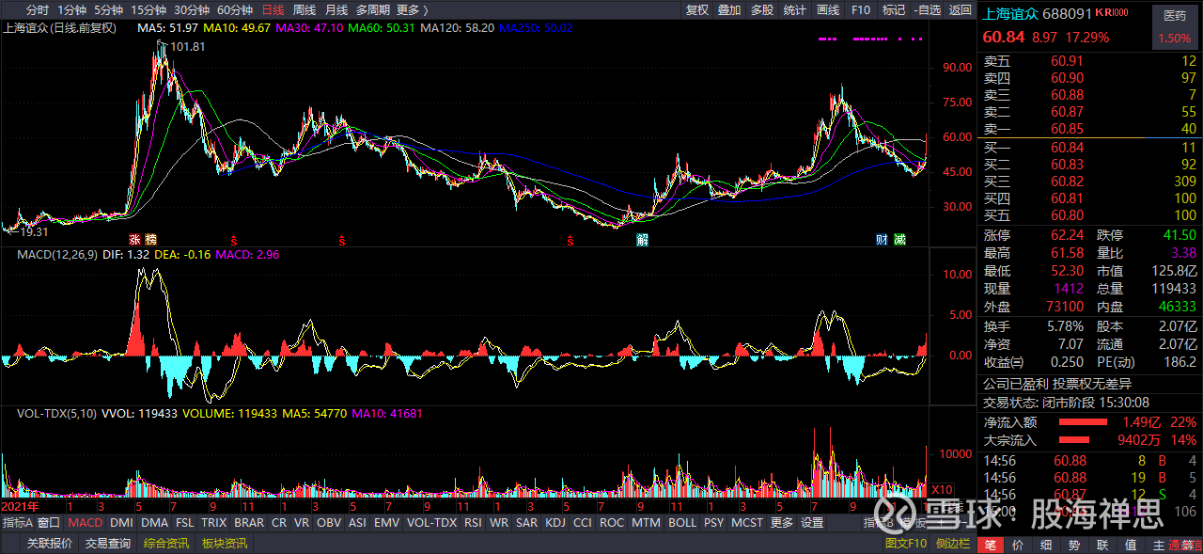Screen dimensions: 1203x554
Task: Select the 笔 tick detail icon
Action: click(x=990, y=546)
